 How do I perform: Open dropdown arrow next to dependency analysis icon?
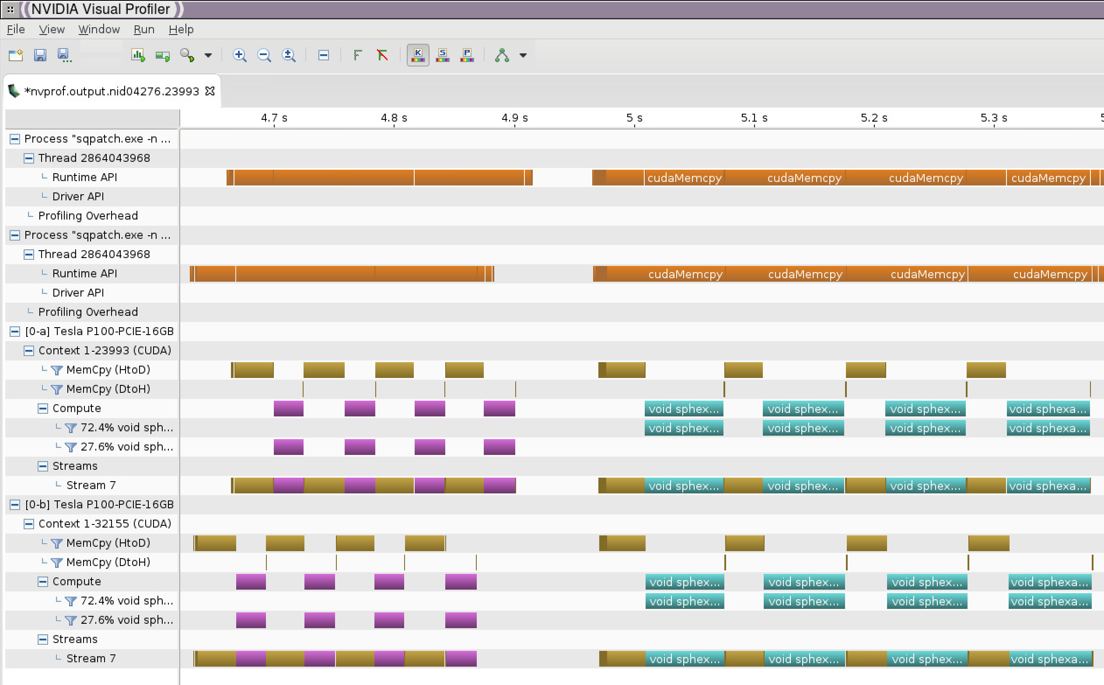523,56
